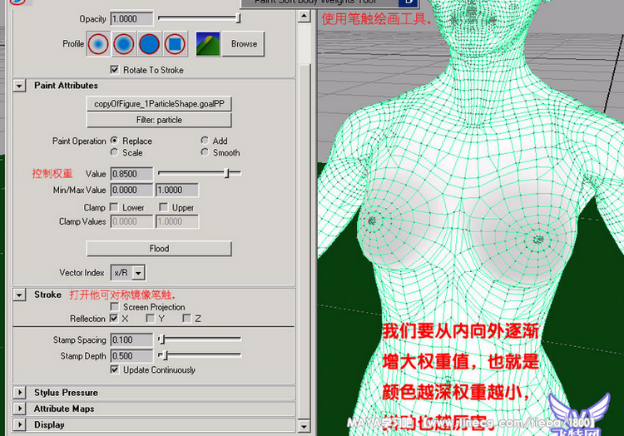Click the scrollbar down arrow
624x436 pixels.
pos(304,426)
